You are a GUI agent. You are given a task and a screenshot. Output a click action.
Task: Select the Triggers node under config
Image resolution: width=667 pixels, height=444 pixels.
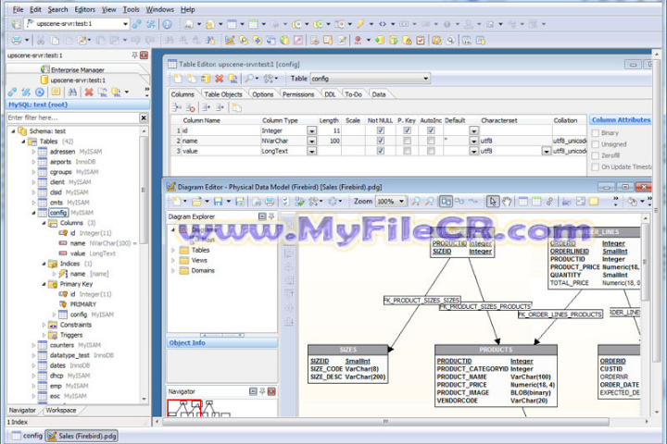[x=71, y=335]
